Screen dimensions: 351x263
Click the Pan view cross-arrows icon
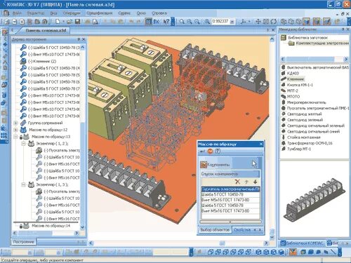[258, 22]
